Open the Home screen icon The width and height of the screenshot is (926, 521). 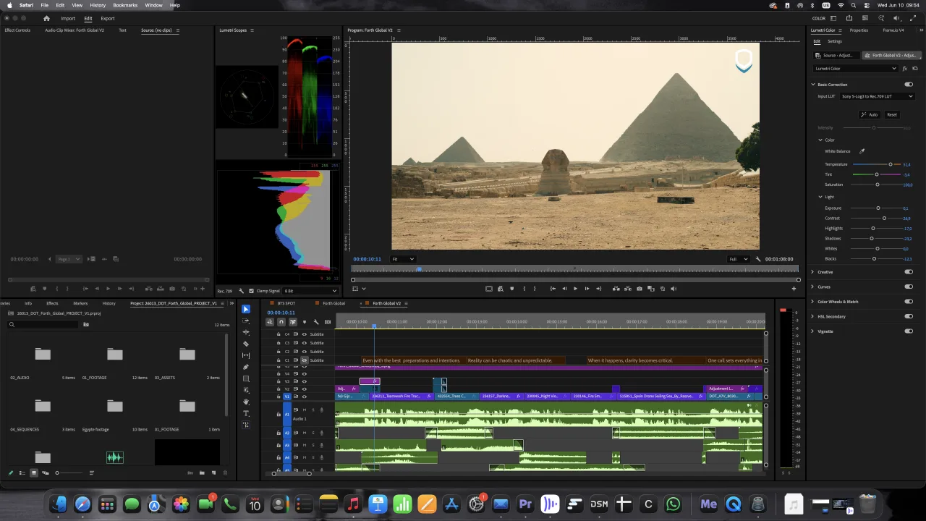click(x=47, y=18)
